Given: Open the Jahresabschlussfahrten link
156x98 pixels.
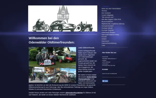Looking at the screenshot, I should pos(74,93).
